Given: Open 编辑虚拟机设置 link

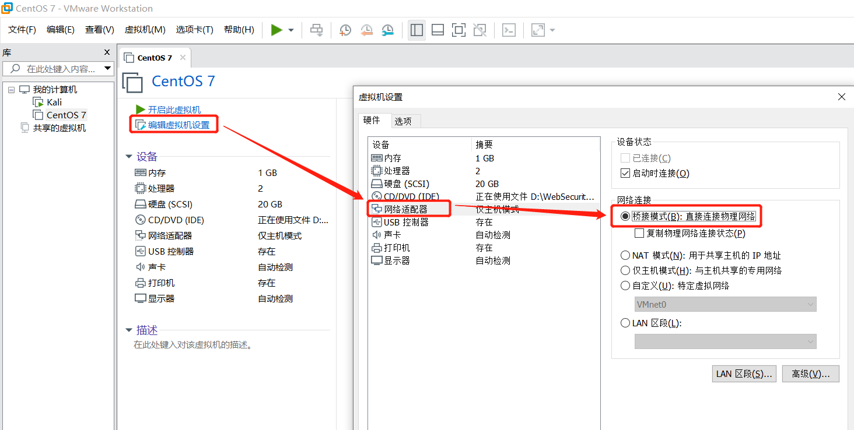Looking at the screenshot, I should tap(174, 124).
